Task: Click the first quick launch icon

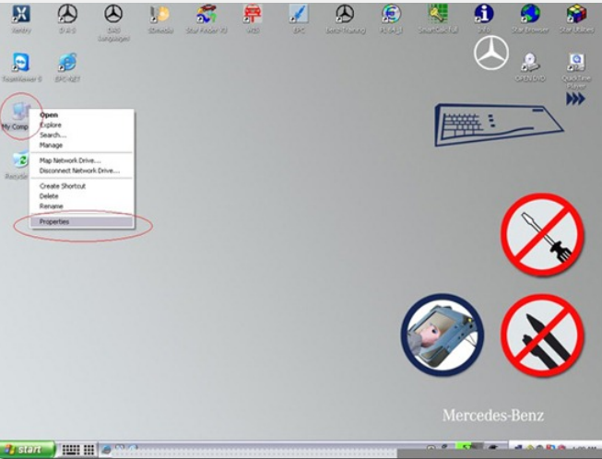Action: click(106, 449)
